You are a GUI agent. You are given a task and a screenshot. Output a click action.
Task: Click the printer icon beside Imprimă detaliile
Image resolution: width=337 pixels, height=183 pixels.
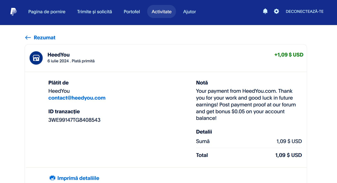pos(52,178)
